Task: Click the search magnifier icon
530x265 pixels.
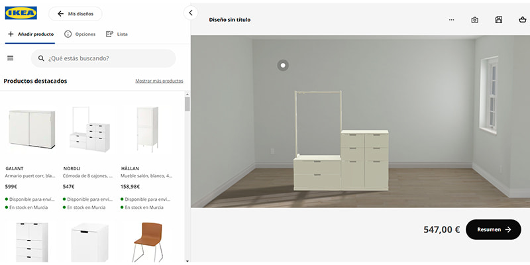Action: 41,58
